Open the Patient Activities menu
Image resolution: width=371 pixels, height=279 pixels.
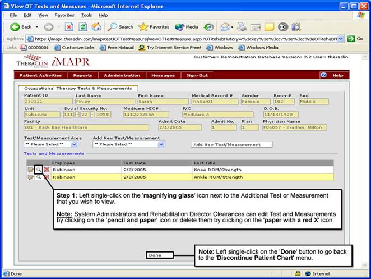(x=40, y=75)
